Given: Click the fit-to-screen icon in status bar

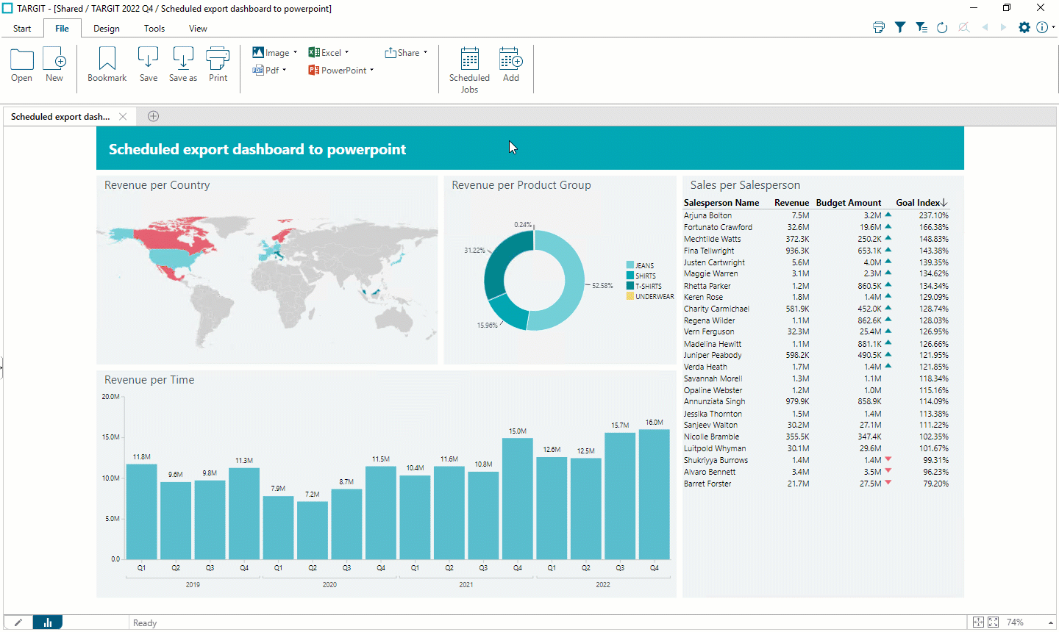Looking at the screenshot, I should 978,622.
